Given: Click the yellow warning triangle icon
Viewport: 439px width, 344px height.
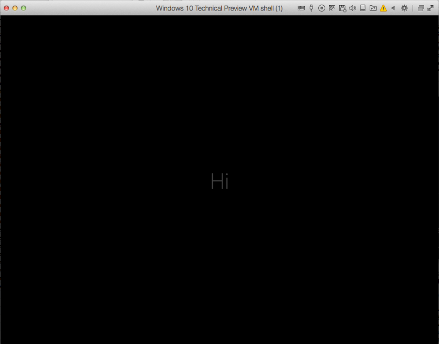Looking at the screenshot, I should (x=383, y=8).
